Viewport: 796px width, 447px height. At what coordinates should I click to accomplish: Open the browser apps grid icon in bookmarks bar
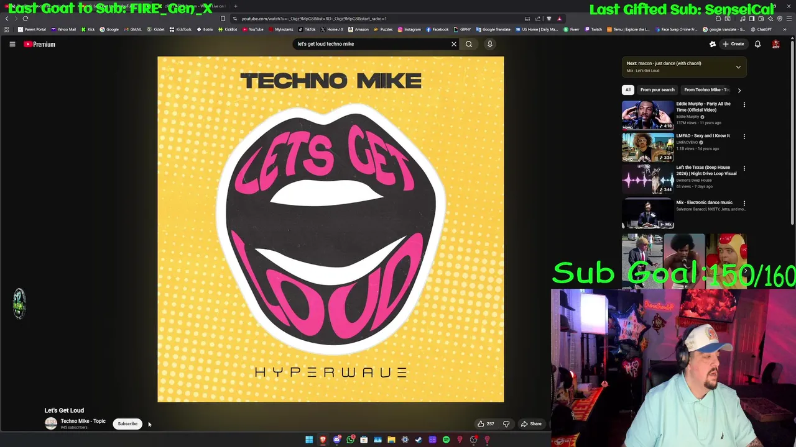[x=6, y=30]
